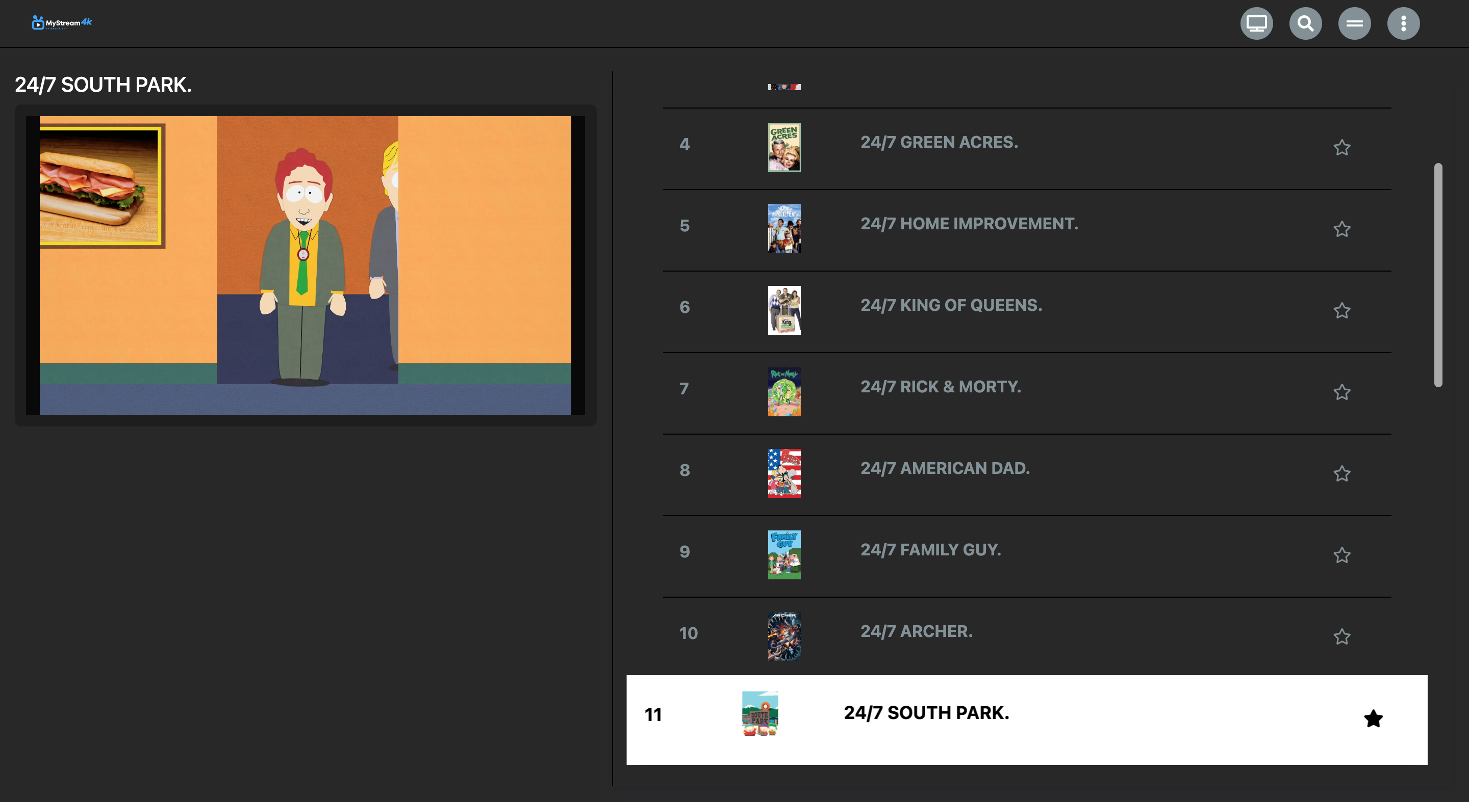This screenshot has width=1469, height=802.
Task: Select the Green Acres poster thumbnail
Action: click(784, 147)
